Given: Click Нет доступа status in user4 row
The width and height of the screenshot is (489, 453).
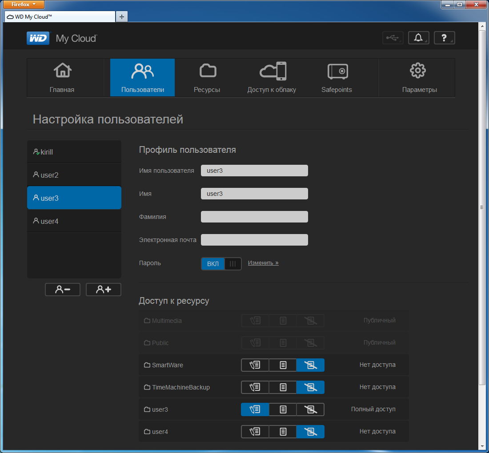Looking at the screenshot, I should click(x=377, y=431).
